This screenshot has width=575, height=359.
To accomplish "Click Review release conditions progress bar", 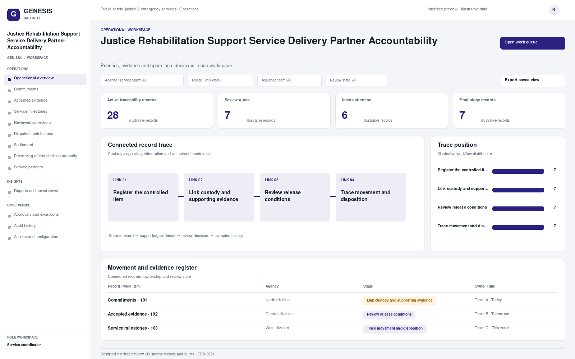I will click(x=518, y=209).
